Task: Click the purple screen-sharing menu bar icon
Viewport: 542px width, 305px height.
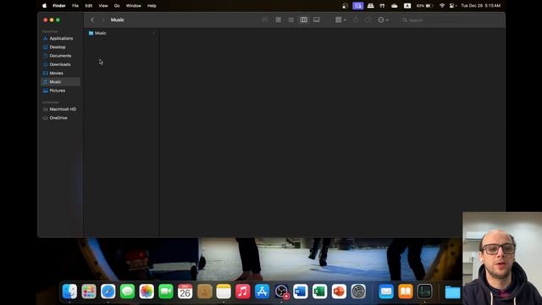Action: [357, 6]
